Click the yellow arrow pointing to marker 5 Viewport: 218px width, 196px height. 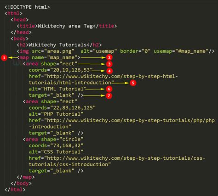[x=120, y=83]
